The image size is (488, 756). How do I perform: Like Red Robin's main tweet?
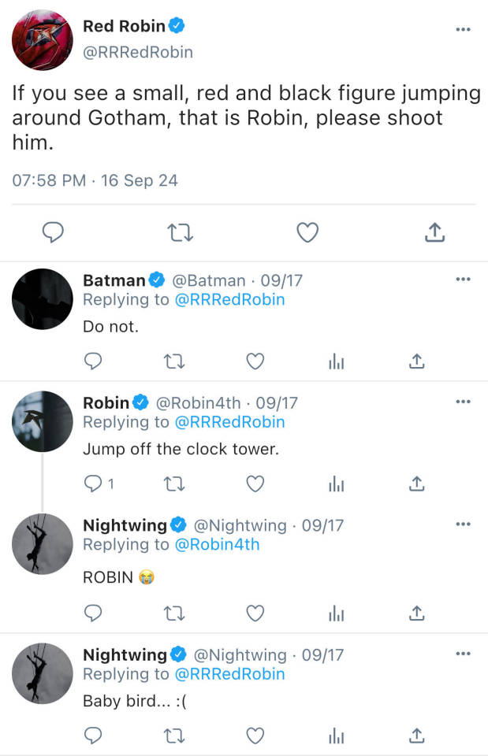click(x=307, y=232)
